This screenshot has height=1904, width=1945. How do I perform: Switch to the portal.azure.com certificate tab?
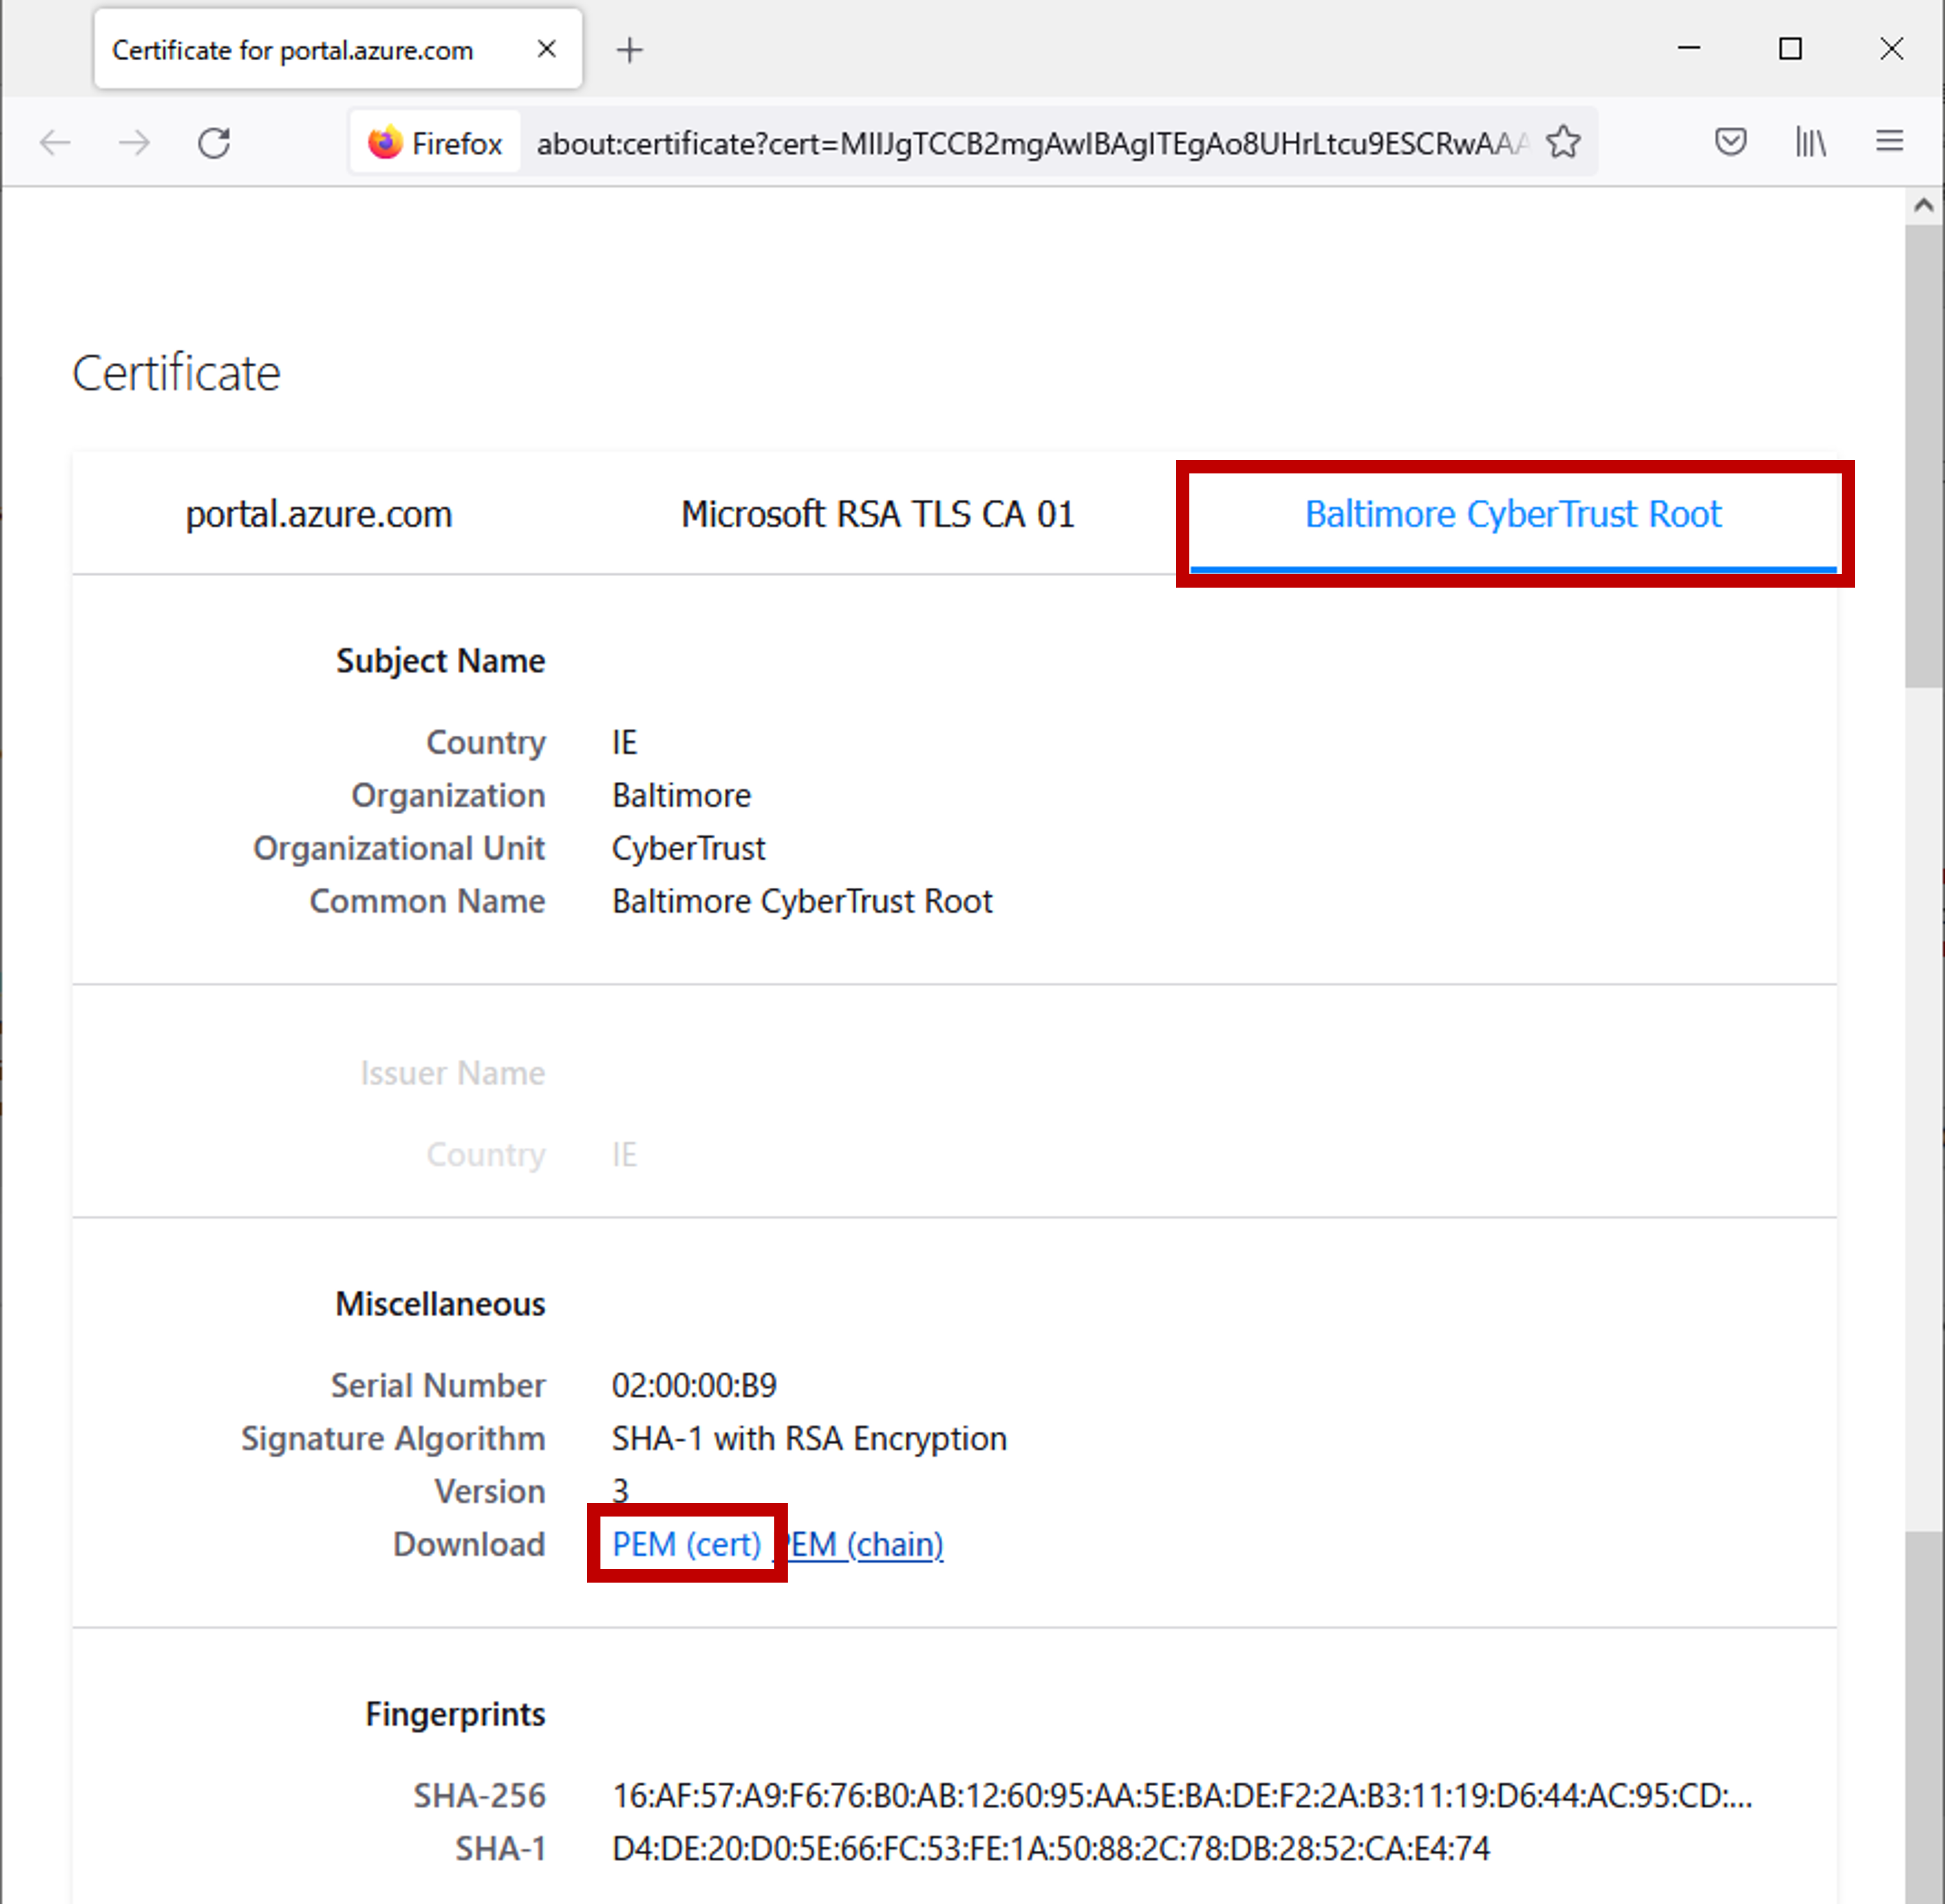click(319, 513)
